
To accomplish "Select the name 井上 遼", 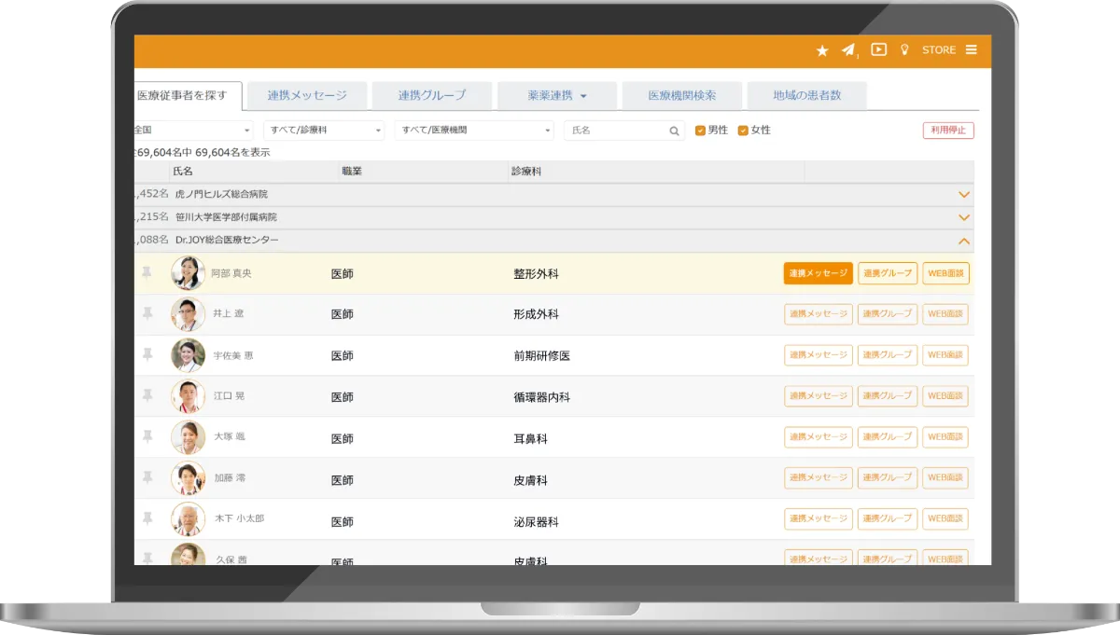I will 230,314.
